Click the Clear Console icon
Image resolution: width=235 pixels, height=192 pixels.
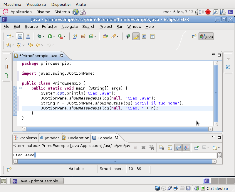click(162, 148)
